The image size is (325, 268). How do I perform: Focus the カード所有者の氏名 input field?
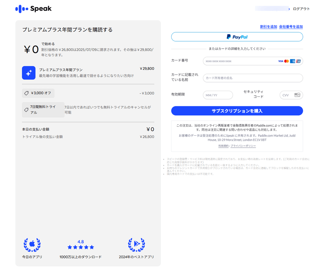[253, 78]
